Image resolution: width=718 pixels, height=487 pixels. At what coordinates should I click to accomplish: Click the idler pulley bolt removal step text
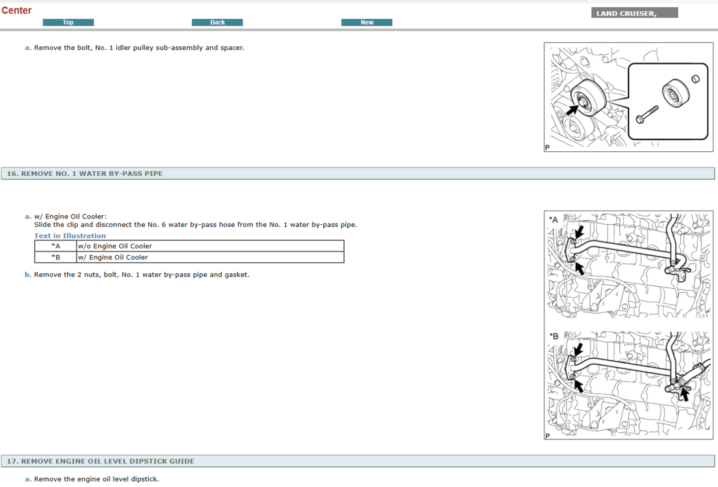(x=138, y=48)
